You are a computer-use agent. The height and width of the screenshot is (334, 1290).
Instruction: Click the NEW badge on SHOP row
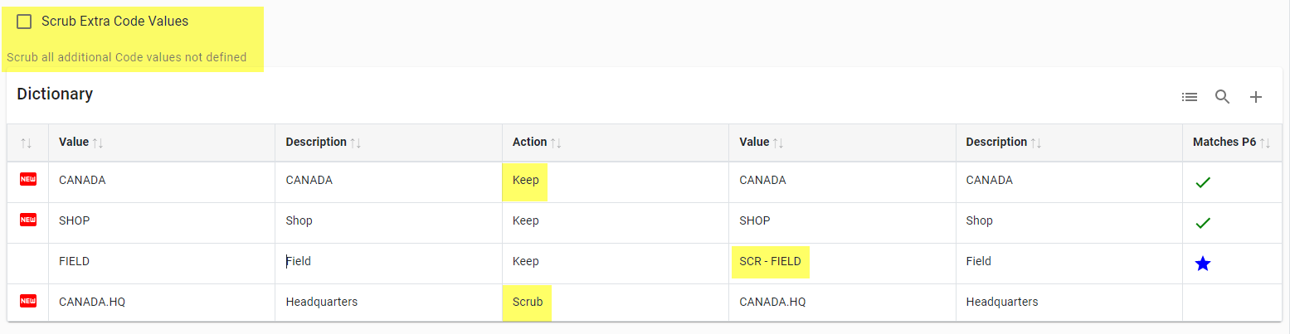[x=27, y=220]
